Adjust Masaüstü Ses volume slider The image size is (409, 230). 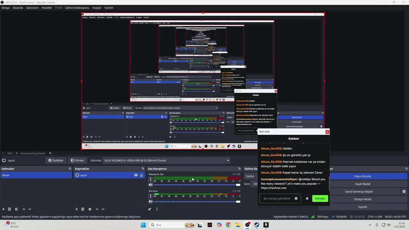(x=197, y=185)
